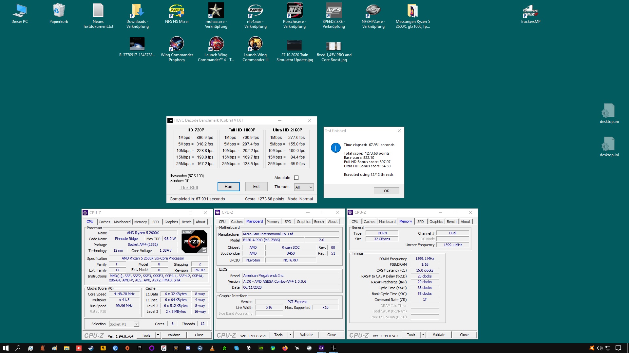Click the NVIDIA icon in the taskbar
This screenshot has width=629, height=353.
click(260, 348)
